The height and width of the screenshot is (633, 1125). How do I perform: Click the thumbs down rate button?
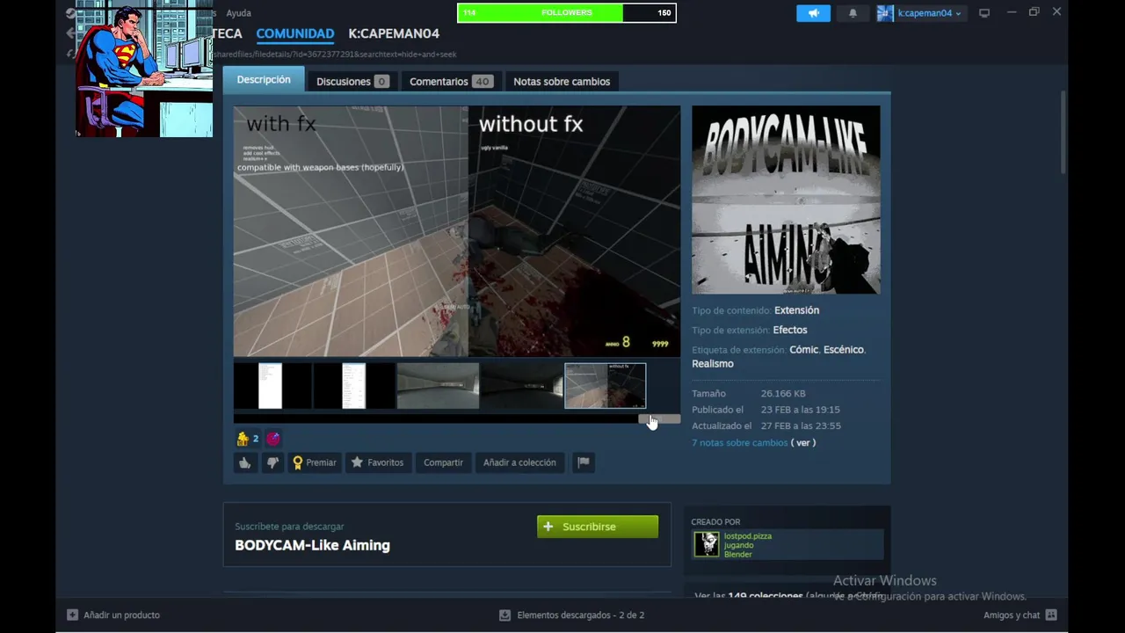click(273, 462)
